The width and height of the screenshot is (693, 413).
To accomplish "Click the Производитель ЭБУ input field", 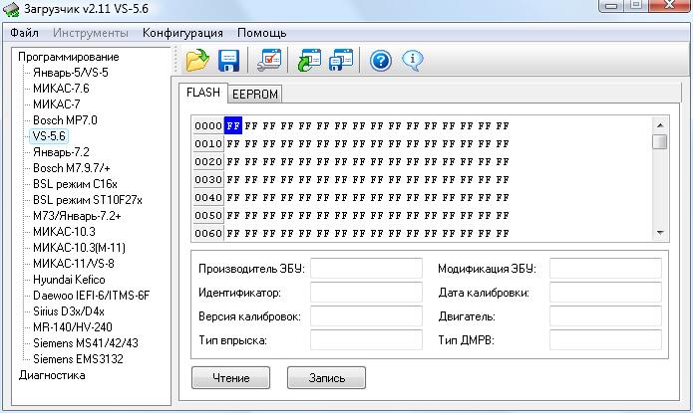I will pos(366,269).
